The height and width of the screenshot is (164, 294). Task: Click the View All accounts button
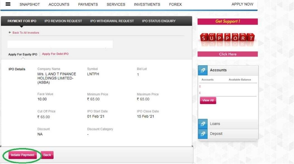pyautogui.click(x=208, y=101)
